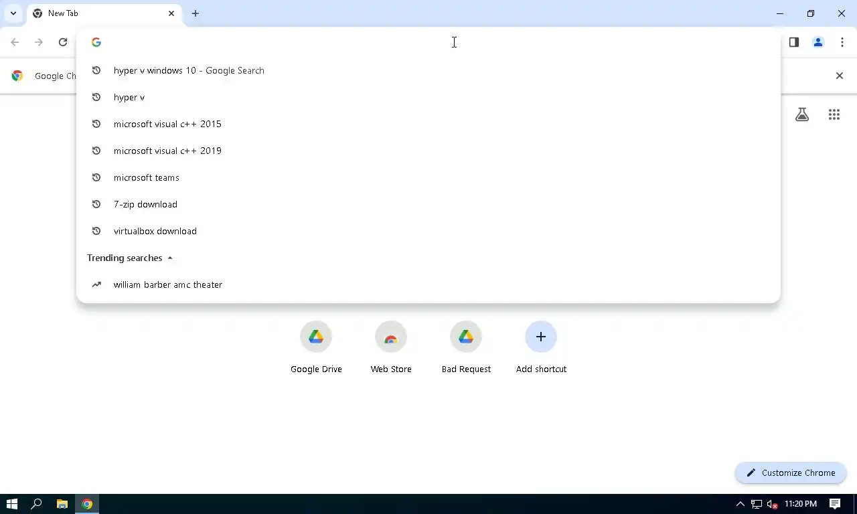Select trending 'william barber amc theater'

tap(428, 284)
